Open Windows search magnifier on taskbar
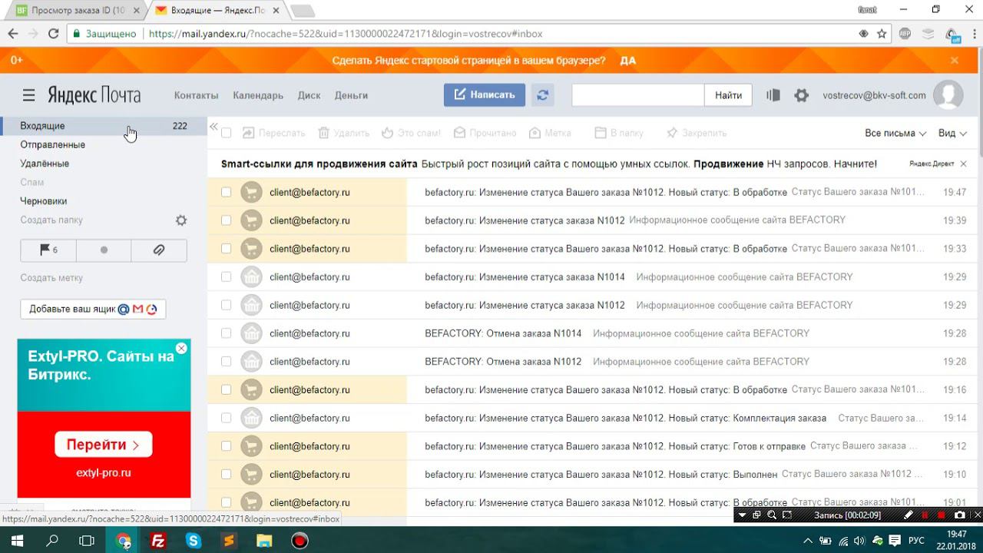Image resolution: width=983 pixels, height=553 pixels. coord(52,541)
